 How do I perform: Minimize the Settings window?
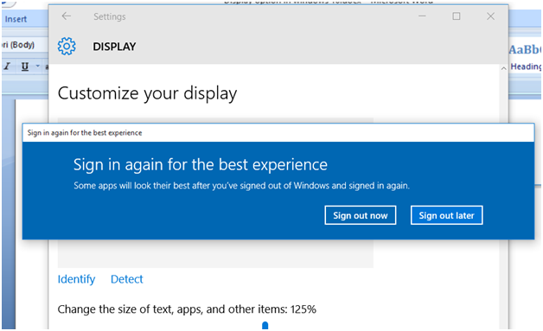click(422, 16)
